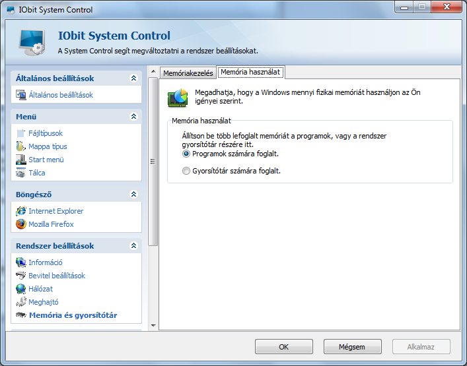Click the sidebar scrollbar down arrow
Image resolution: width=467 pixels, height=366 pixels.
[153, 326]
